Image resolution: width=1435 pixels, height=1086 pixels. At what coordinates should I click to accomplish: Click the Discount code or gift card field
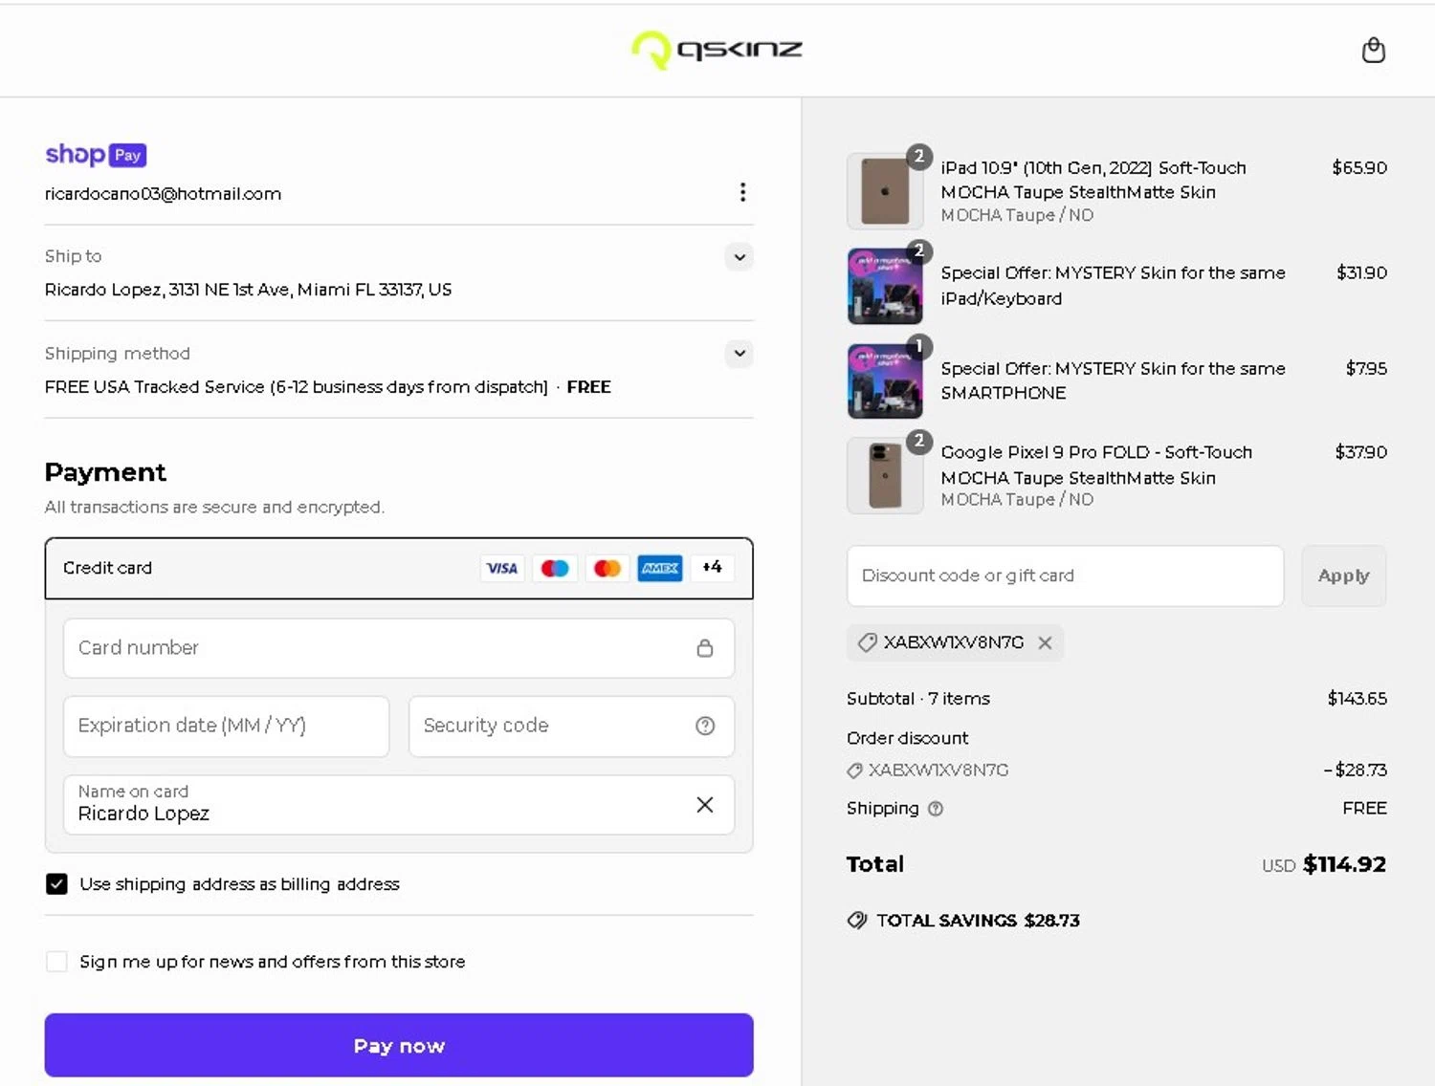pyautogui.click(x=1065, y=576)
